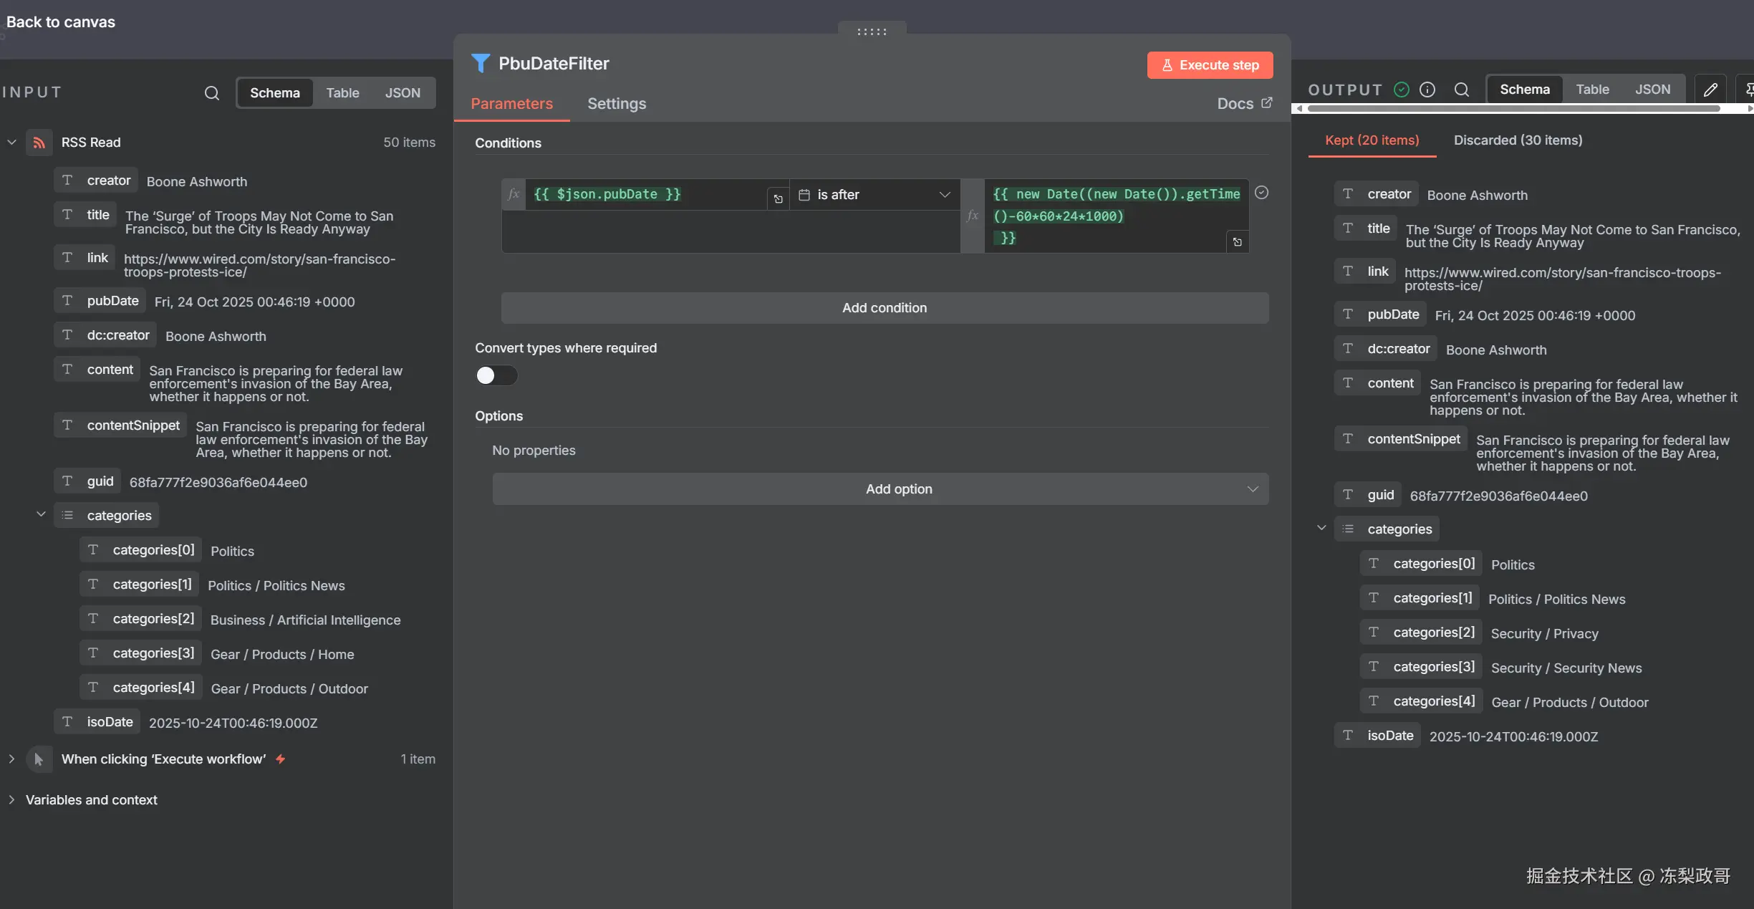Screen dimensions: 1754x909
Task: Click the edit output pencil icon
Action: click(x=1710, y=90)
